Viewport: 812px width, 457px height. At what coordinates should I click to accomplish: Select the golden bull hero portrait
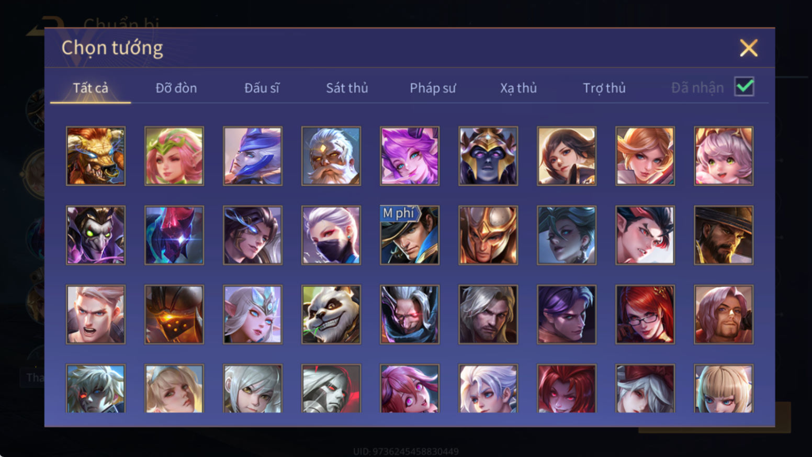click(x=96, y=156)
